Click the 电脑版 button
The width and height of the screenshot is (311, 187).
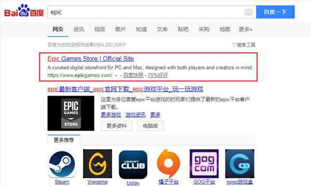coord(150,126)
